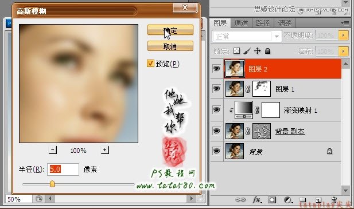Switch to the 图层 tab
Image resolution: width=354 pixels, height=209 pixels.
click(220, 23)
